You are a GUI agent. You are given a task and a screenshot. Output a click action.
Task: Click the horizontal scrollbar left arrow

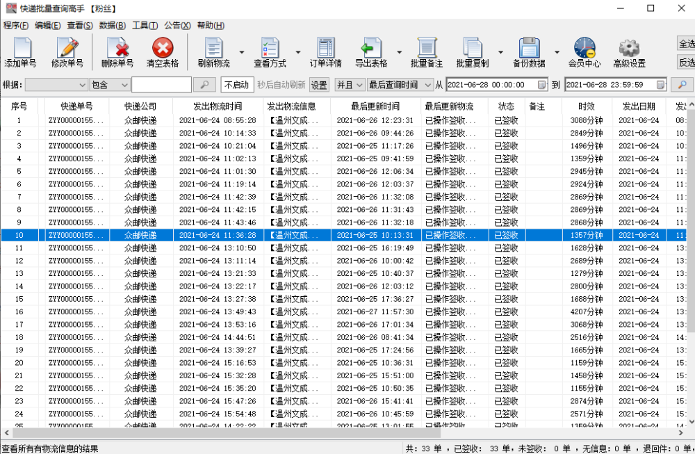(6, 432)
